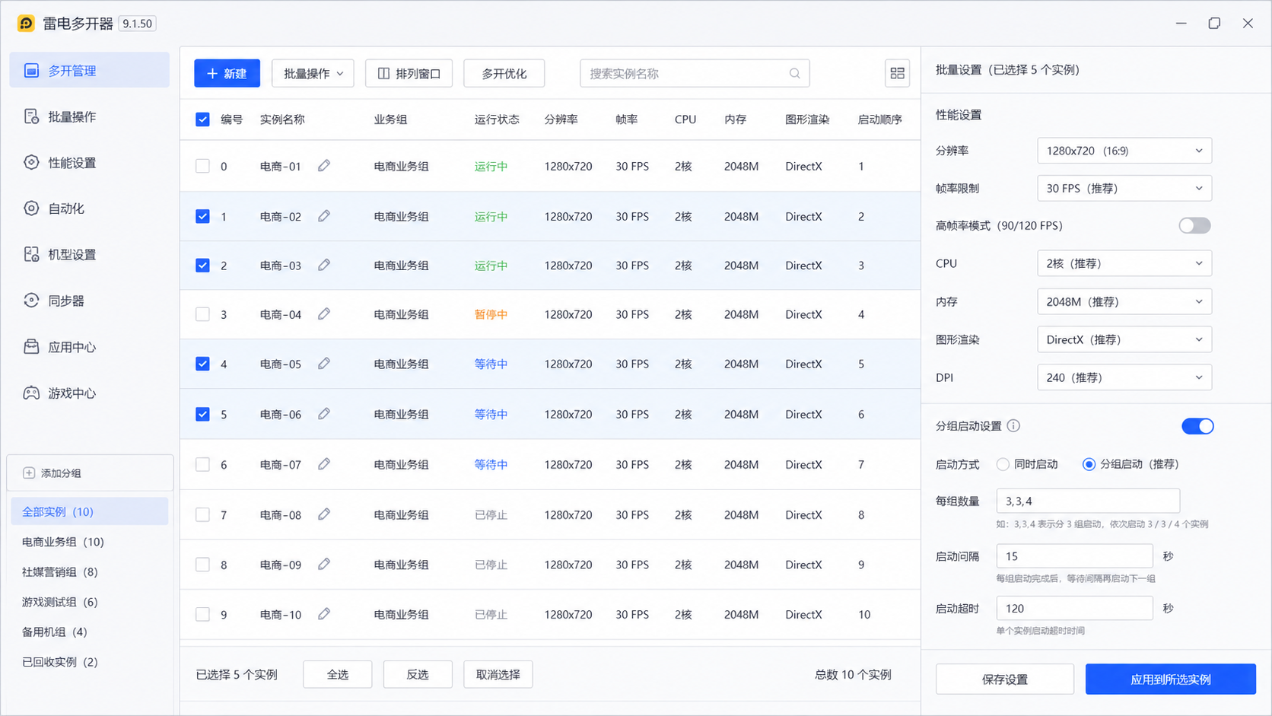
Task: Click the pencil icon for 电商-10
Action: pos(324,614)
